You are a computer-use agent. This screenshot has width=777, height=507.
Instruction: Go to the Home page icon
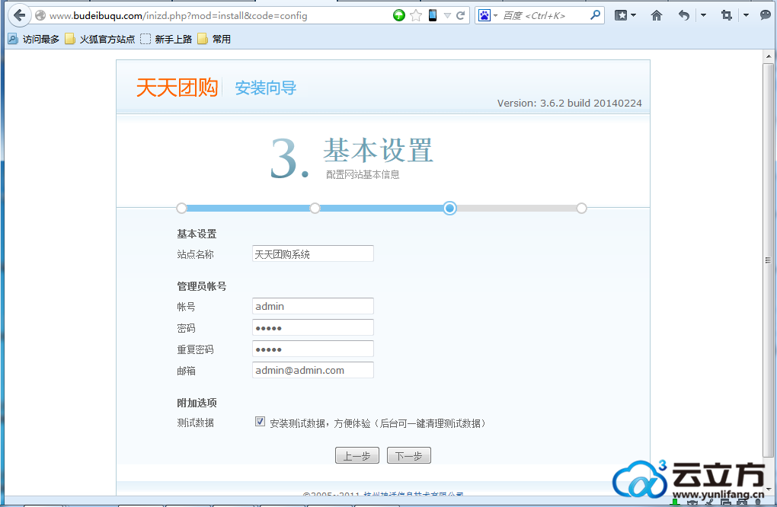(x=657, y=16)
